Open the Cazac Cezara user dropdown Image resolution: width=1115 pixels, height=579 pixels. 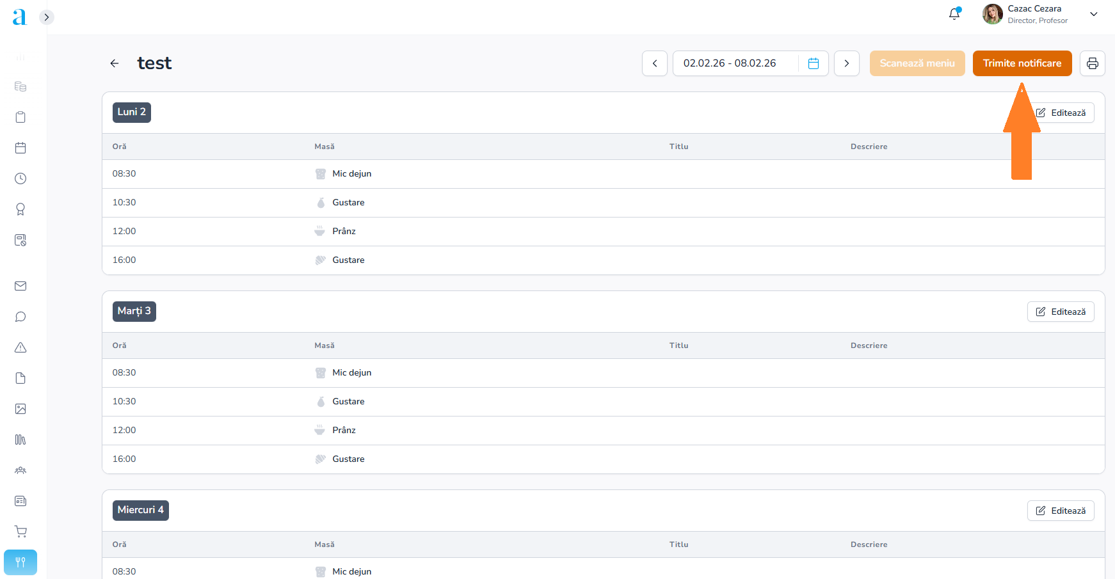point(1093,14)
